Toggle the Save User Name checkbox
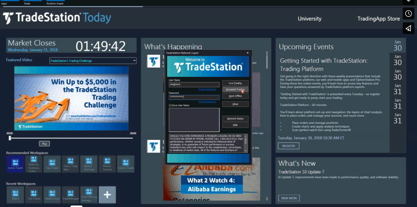417x207 pixels. point(170,106)
